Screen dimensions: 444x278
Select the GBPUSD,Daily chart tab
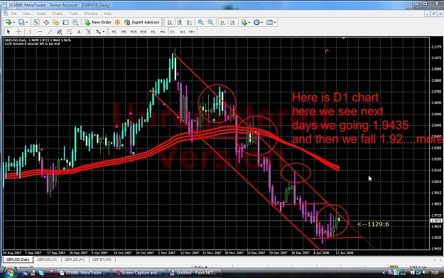[18, 260]
